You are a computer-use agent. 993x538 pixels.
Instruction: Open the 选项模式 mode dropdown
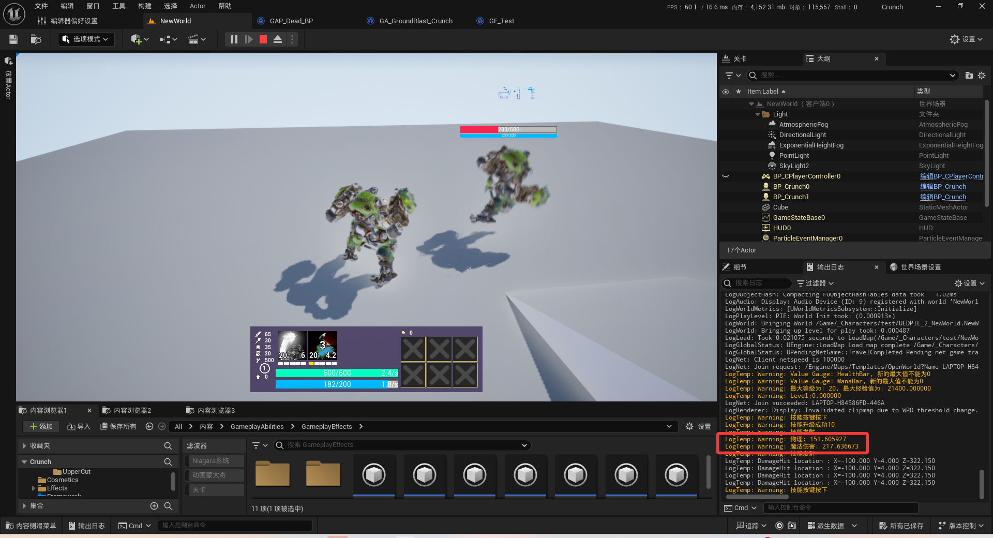86,39
